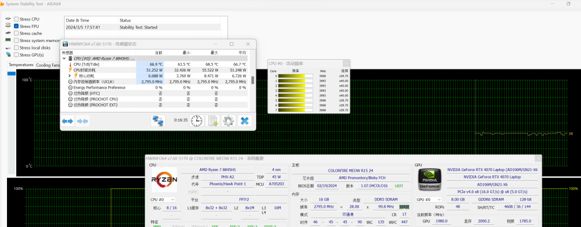Uncheck the Stress FPU checkbox
581x227 pixels.
(17, 26)
